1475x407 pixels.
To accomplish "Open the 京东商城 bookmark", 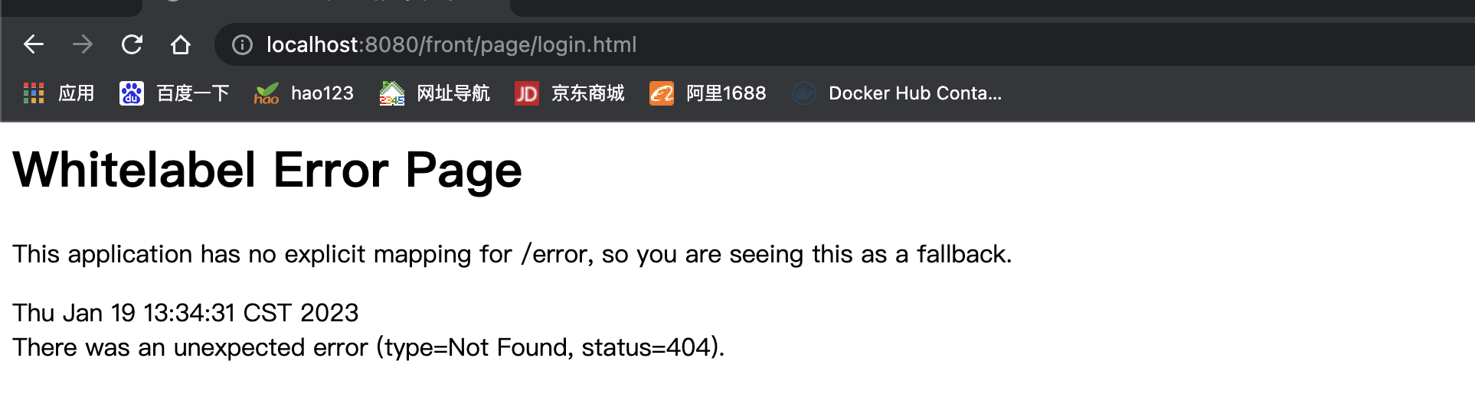I will click(588, 93).
